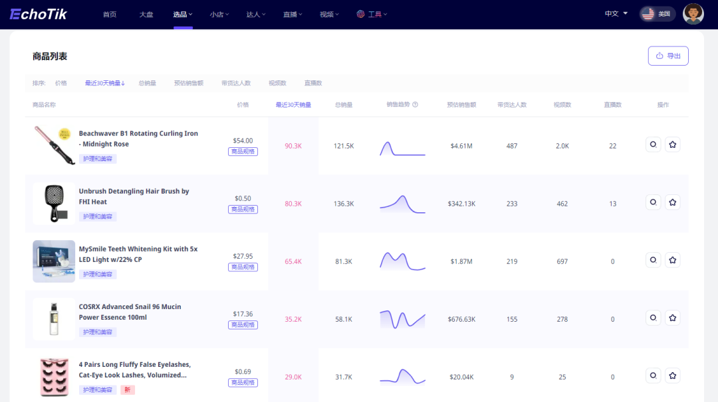Click the 工具 menu globe icon

click(360, 14)
